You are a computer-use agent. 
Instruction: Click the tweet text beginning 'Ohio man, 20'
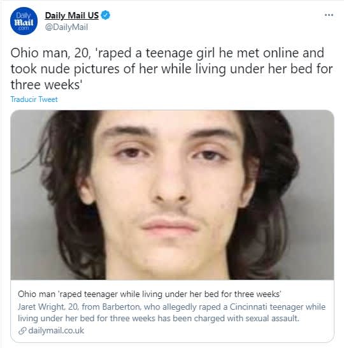pos(168,53)
